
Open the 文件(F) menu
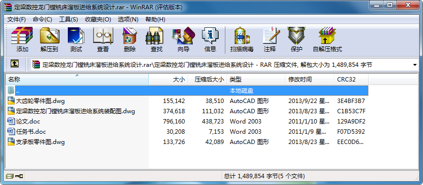click(16, 20)
